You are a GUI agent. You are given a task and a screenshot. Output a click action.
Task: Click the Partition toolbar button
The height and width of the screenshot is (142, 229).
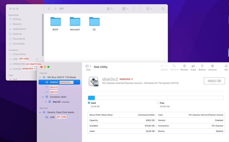184,68
